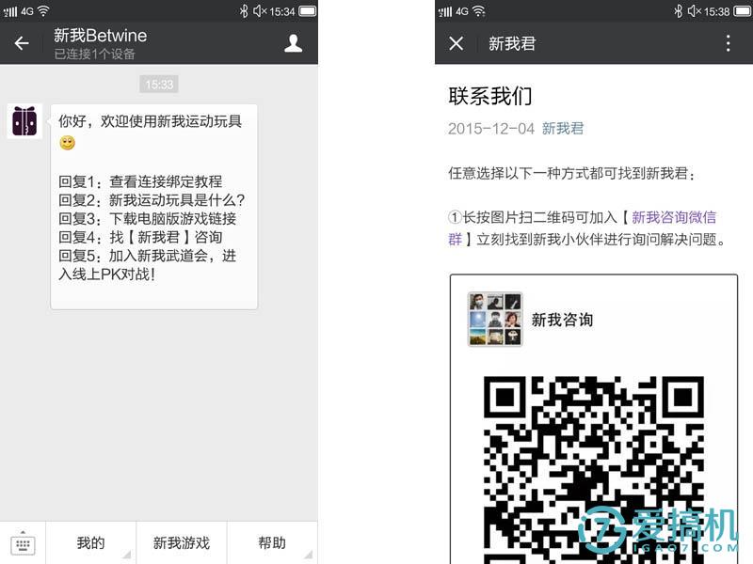Tap the smiley emoji in the welcome message
753x564 pixels.
[67, 143]
